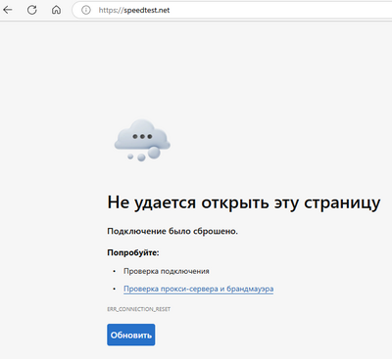This screenshot has width=392, height=359.
Task: Click the 'Проверка подключения' suggestion text
Action: 167,271
